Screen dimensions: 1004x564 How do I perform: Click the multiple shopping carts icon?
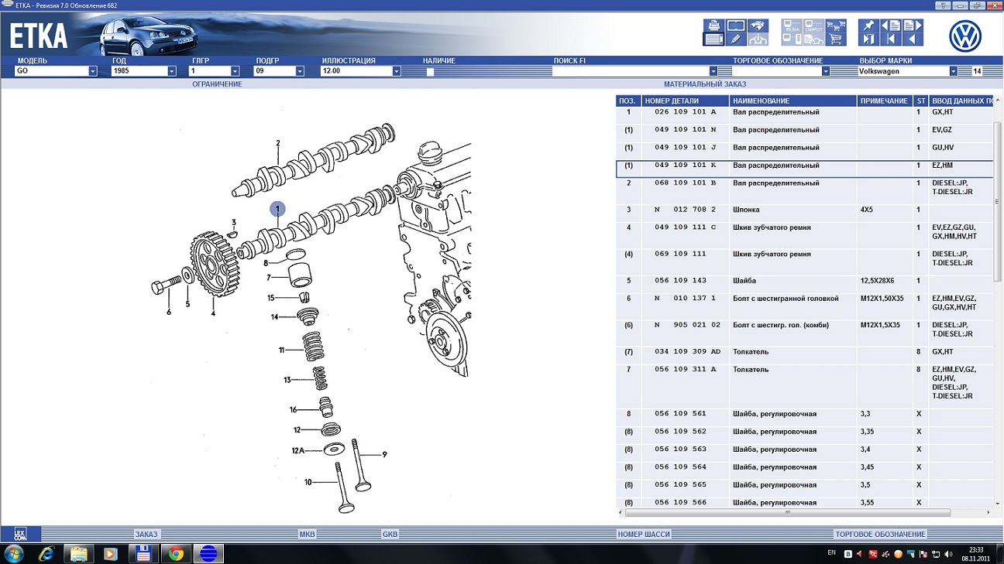coord(836,26)
